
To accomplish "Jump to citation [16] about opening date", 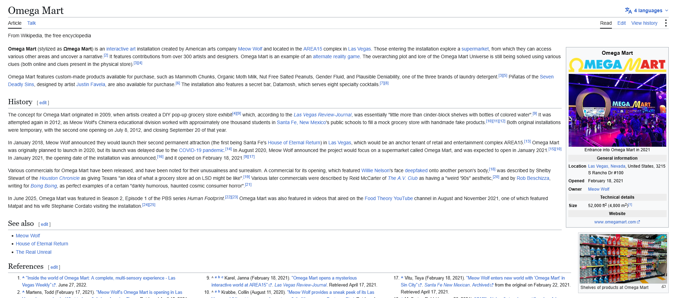I will point(160,156).
